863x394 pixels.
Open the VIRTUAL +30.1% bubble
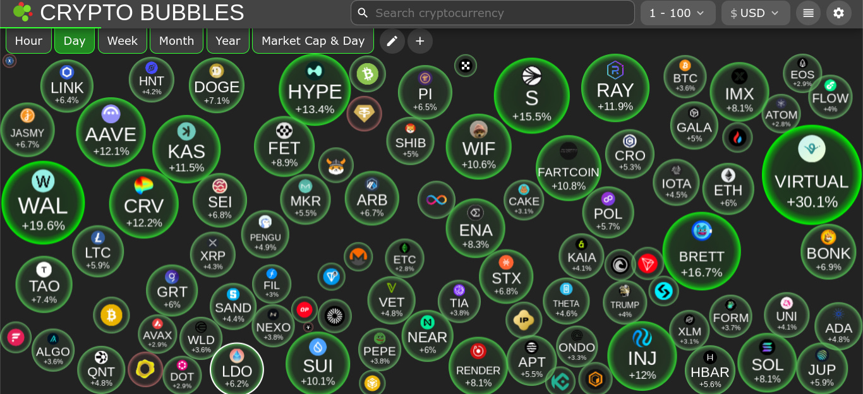[812, 175]
